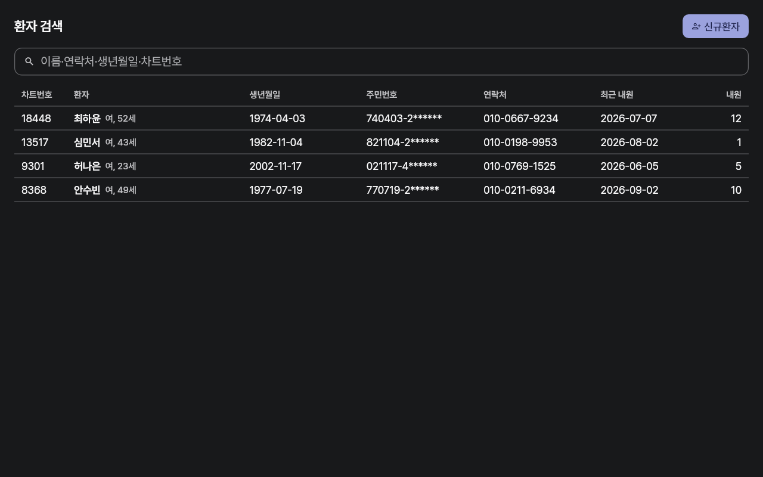Click last visit date 2026-06-05
The height and width of the screenshot is (477, 763).
tap(629, 166)
